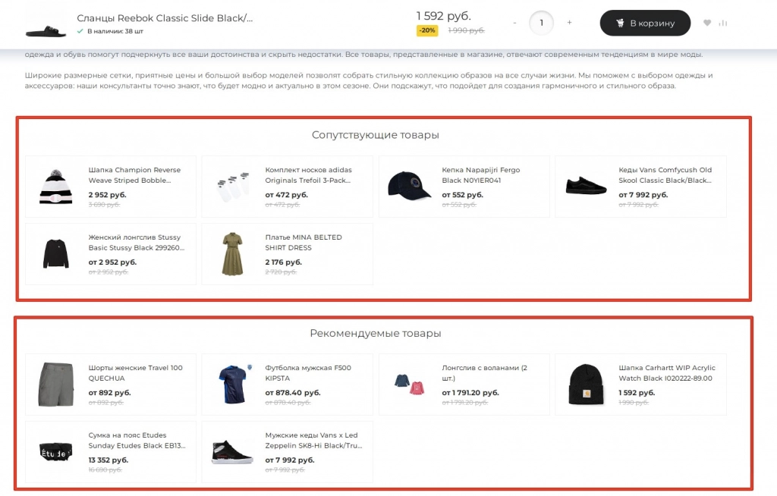Click the от 1 791.20 руб. bold price of ruffled longsleeves

470,392
